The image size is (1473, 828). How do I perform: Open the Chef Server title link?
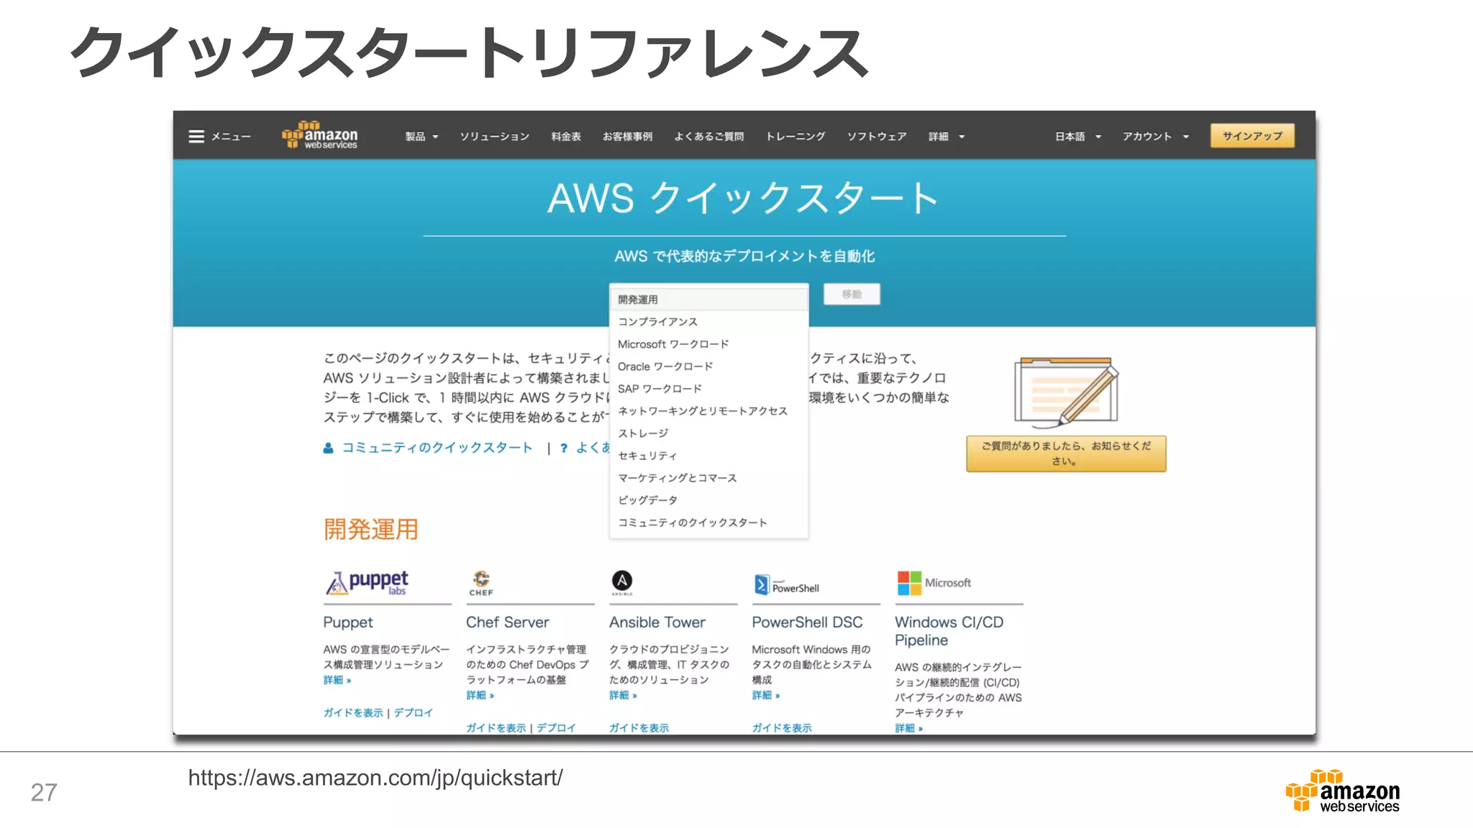coord(507,622)
